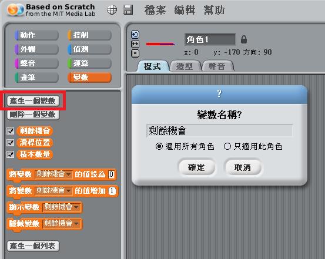Click the 積木數量 variable reporter block
325x259 pixels.
tap(35, 154)
